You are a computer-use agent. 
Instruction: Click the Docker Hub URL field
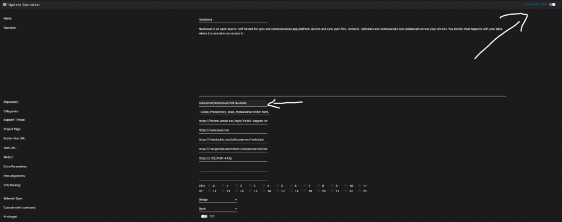click(x=233, y=139)
